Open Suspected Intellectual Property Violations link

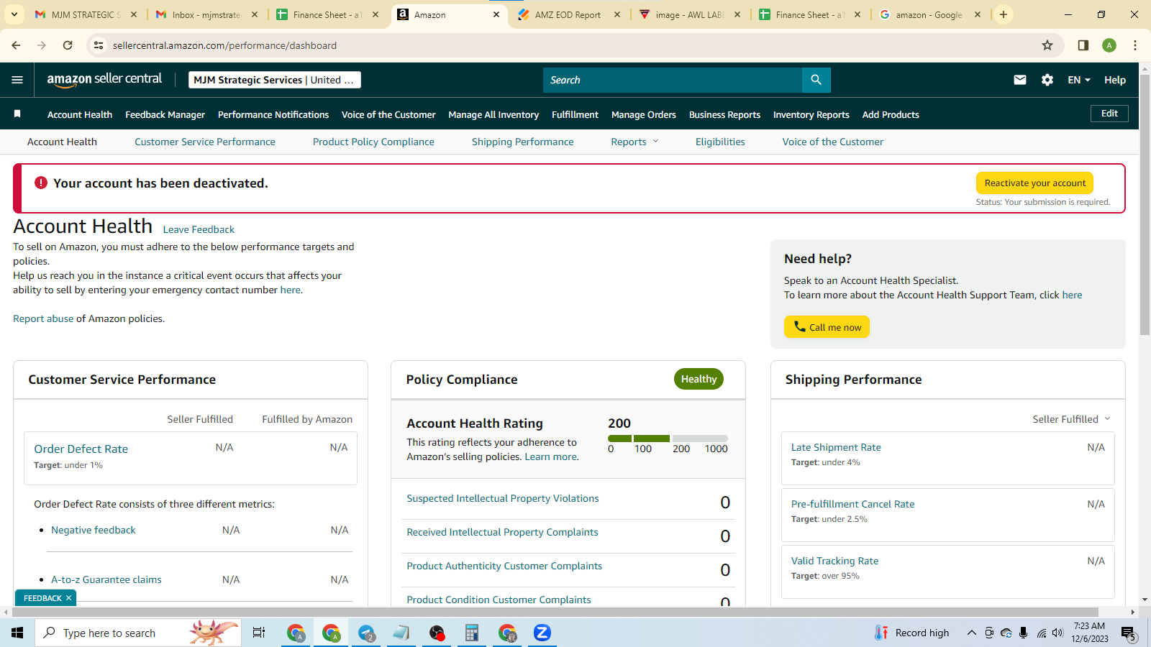[x=503, y=498]
